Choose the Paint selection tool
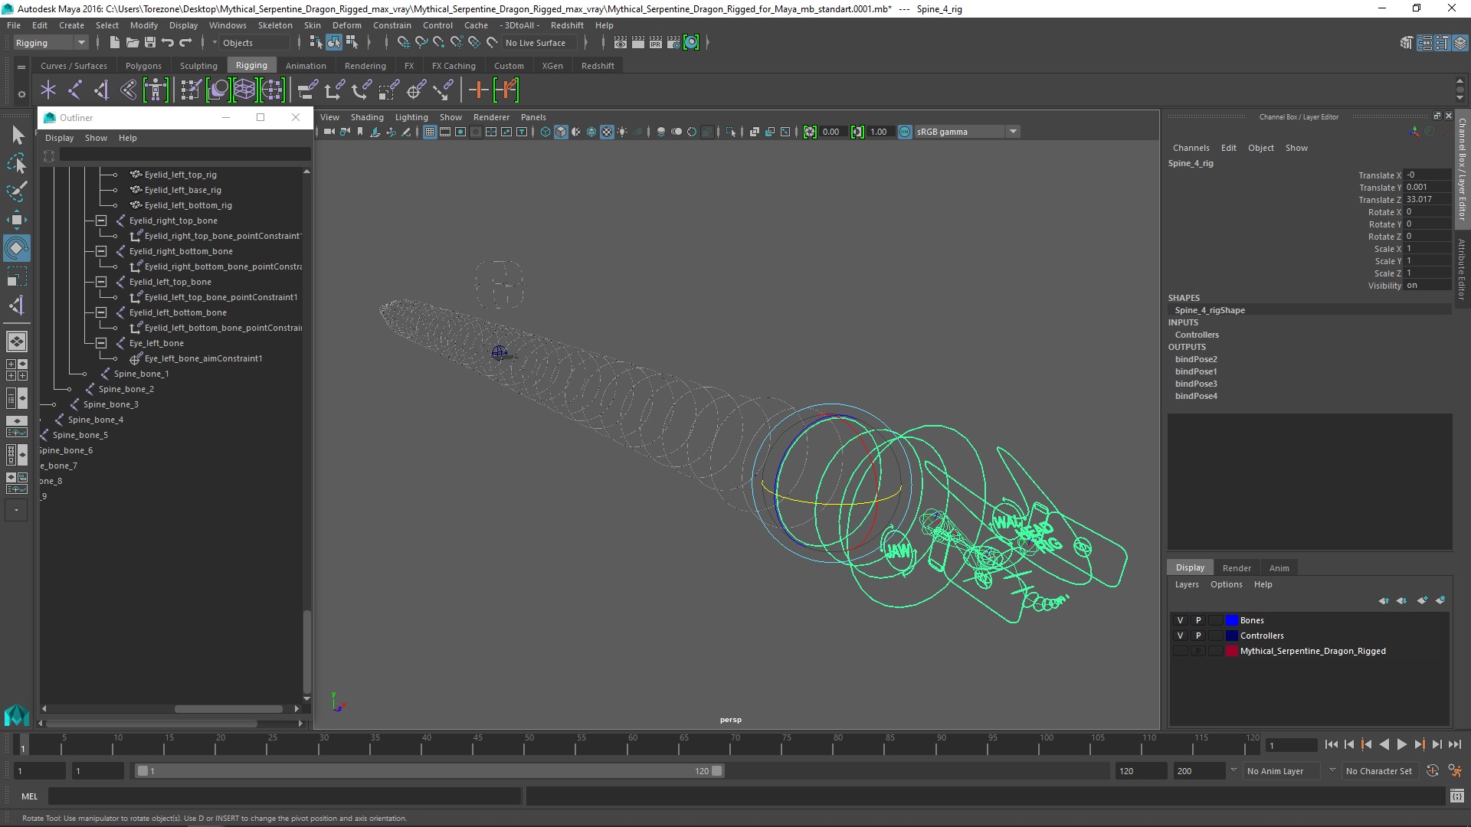 16,191
